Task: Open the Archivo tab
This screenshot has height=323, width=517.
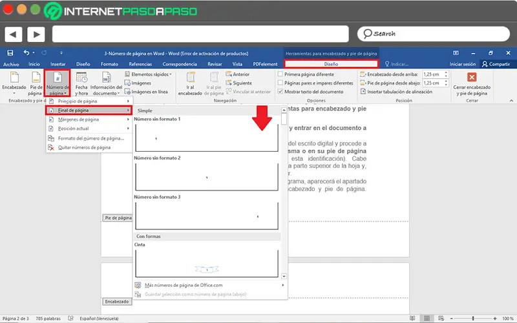Action: 11,64
